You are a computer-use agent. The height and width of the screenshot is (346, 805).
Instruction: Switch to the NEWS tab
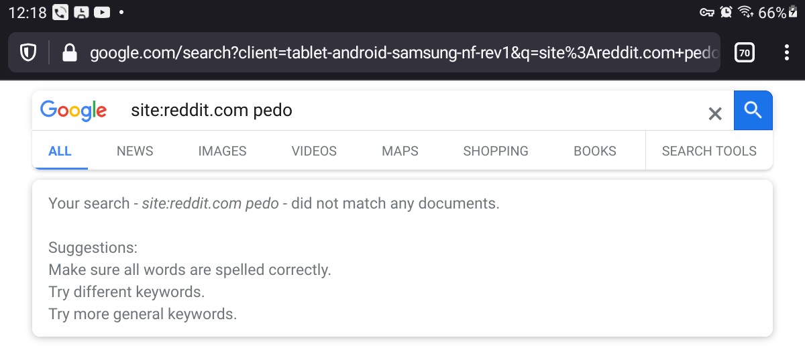135,151
